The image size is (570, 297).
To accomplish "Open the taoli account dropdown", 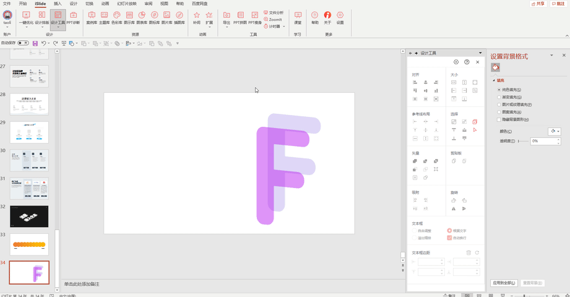I will click(7, 27).
